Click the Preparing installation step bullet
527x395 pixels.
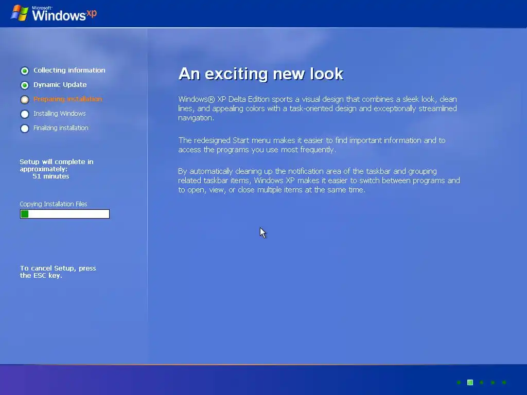tap(25, 99)
